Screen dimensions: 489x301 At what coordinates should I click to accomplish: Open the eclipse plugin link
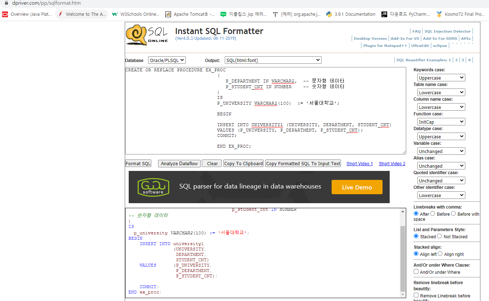[x=440, y=46]
